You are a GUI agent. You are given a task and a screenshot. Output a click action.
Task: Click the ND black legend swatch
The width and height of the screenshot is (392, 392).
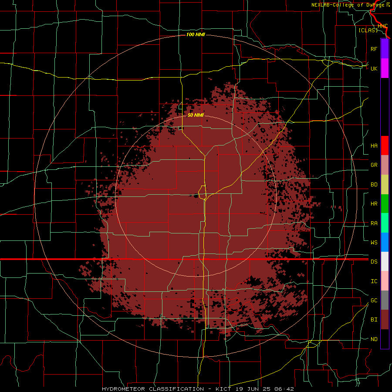click(x=385, y=339)
